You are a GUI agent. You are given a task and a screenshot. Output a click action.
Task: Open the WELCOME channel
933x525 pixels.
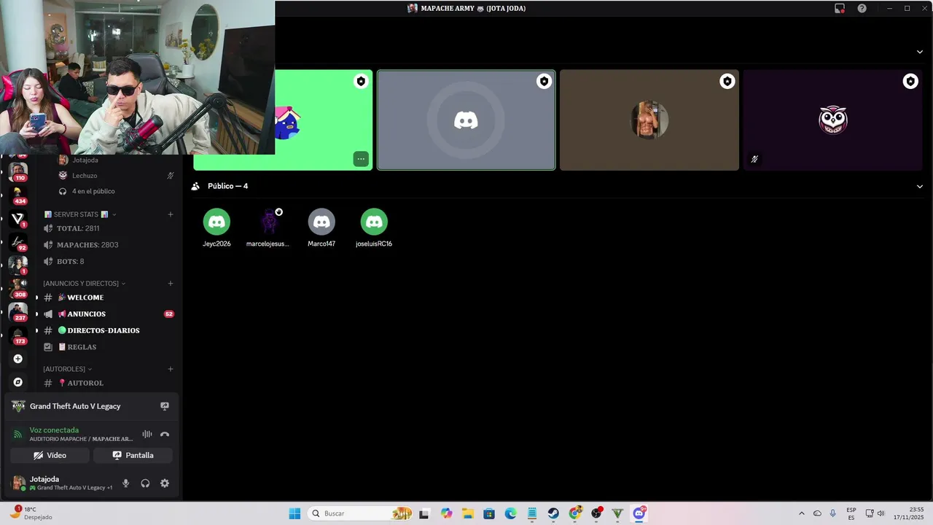109,297
